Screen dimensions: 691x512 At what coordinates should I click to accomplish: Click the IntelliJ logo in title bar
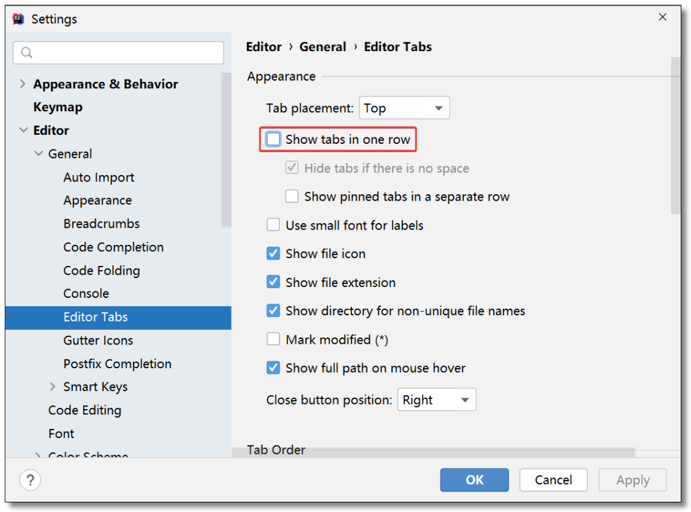point(19,19)
